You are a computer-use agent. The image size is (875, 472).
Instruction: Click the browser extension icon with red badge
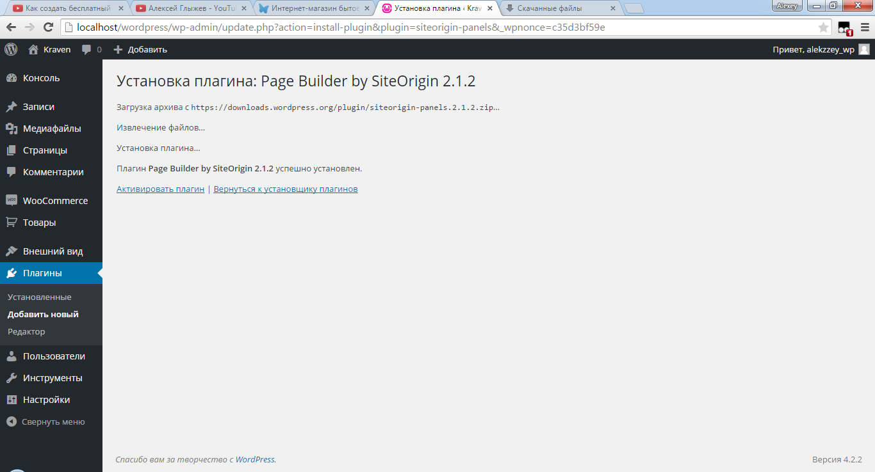(x=844, y=28)
